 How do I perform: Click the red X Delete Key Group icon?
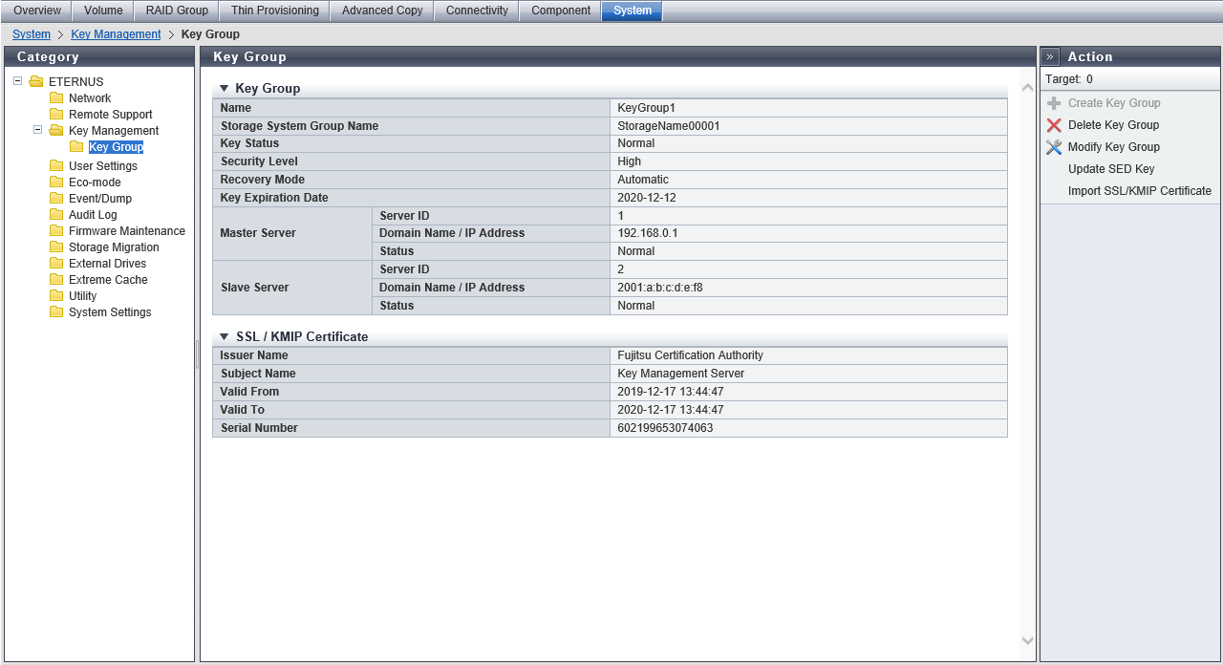tap(1054, 125)
